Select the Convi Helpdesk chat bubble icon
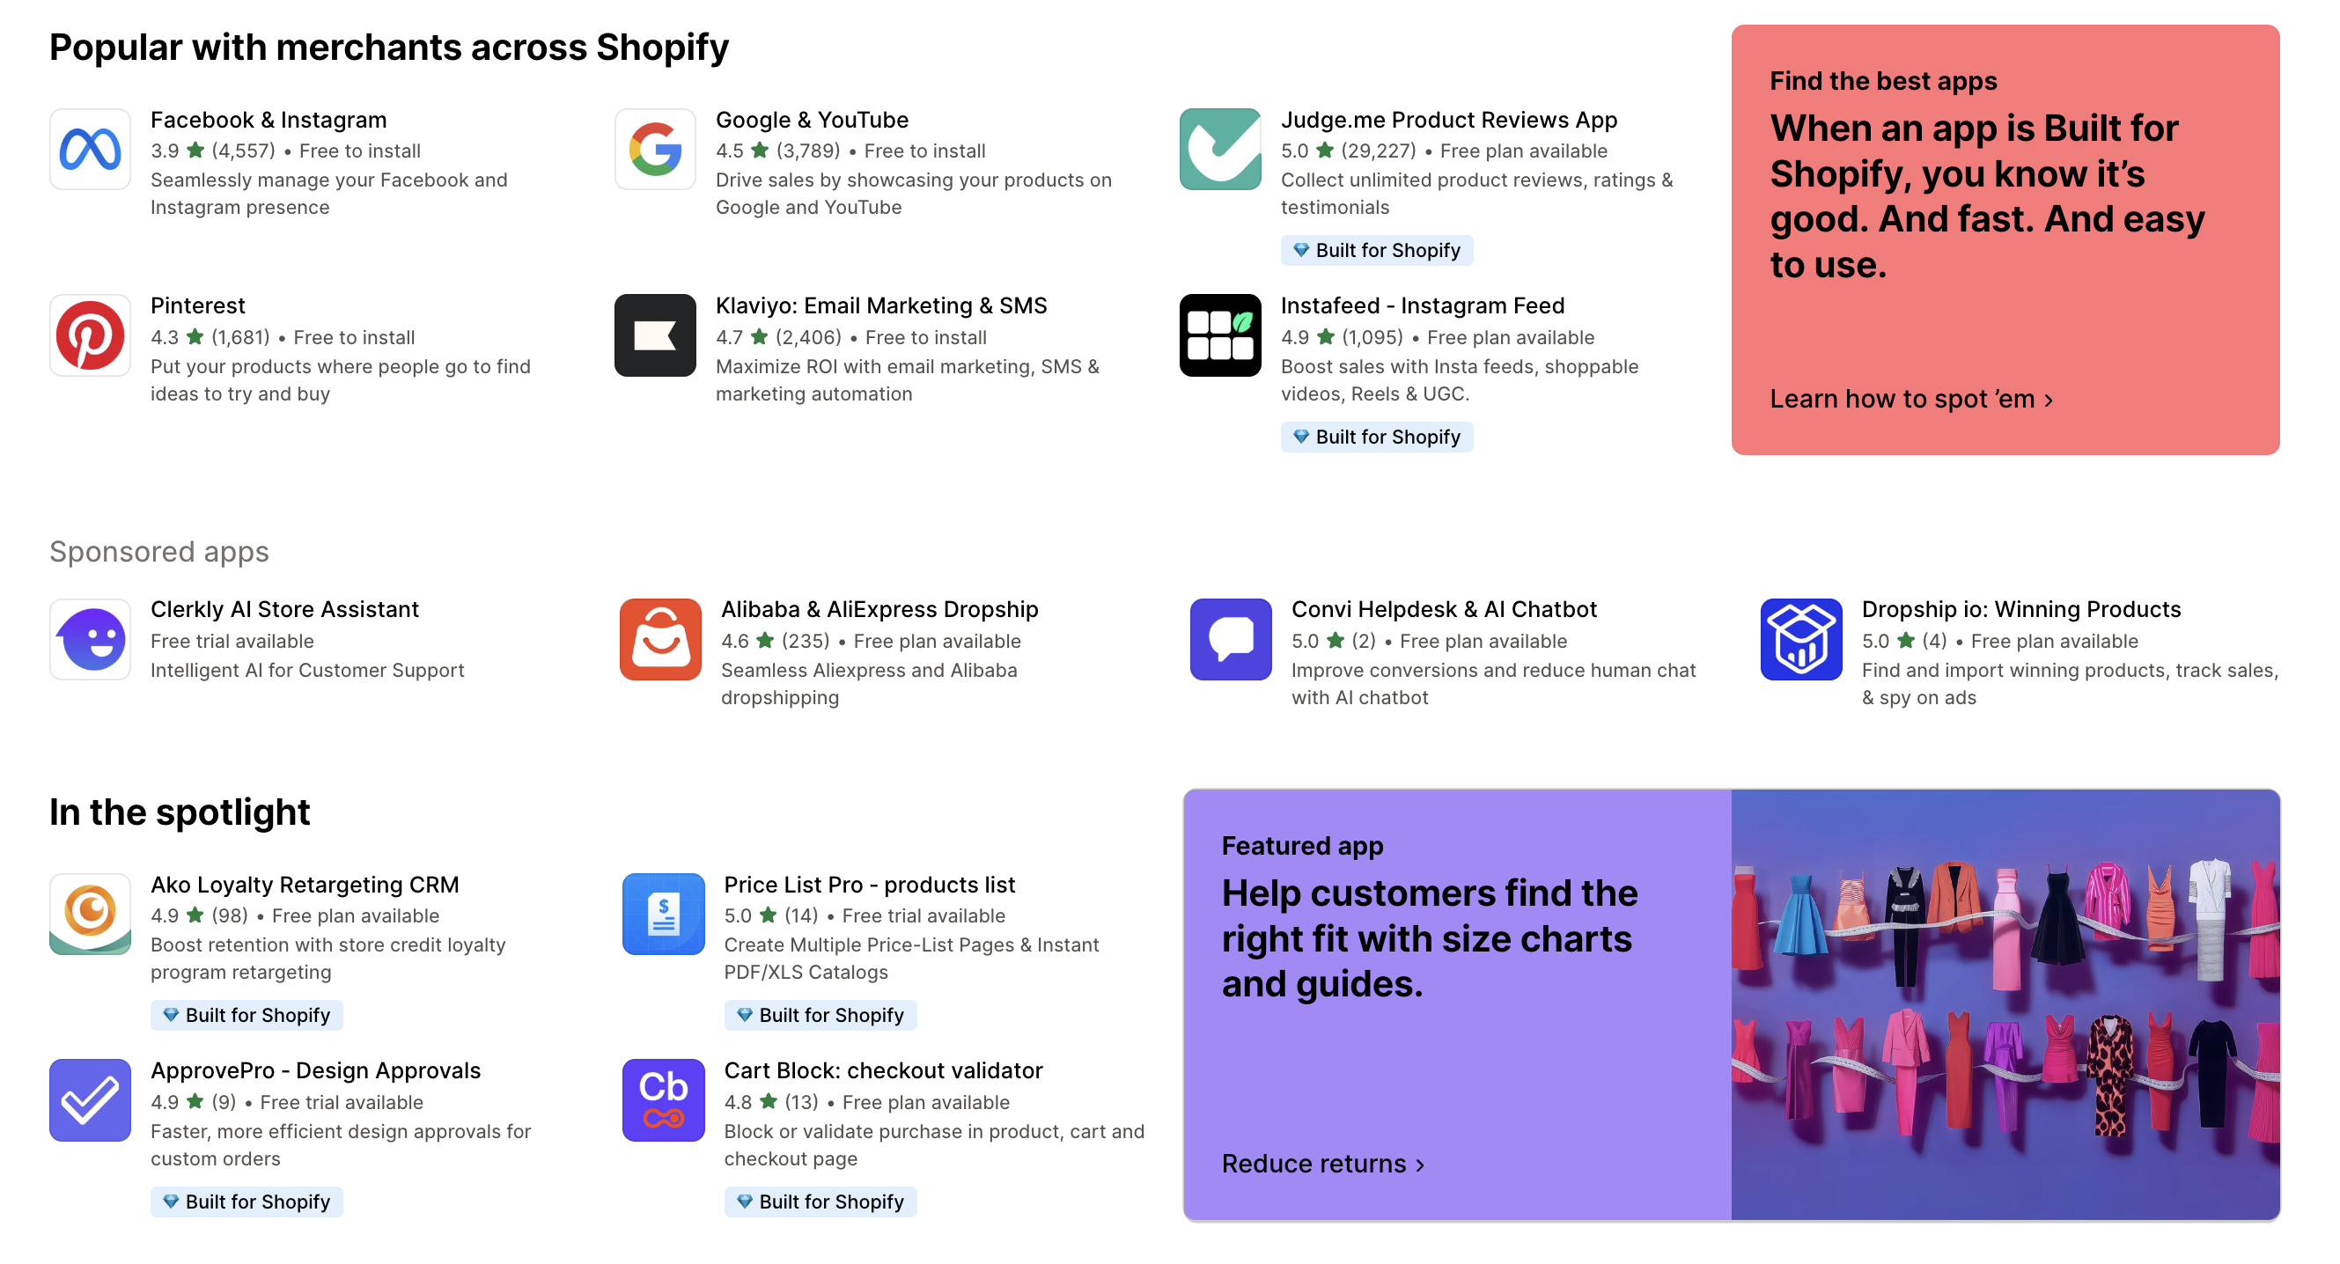The image size is (2340, 1264). click(x=1230, y=638)
